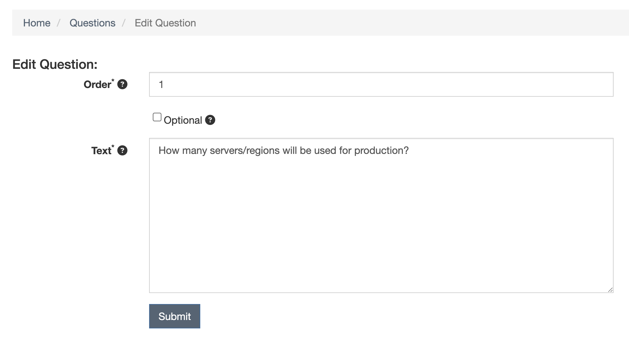The width and height of the screenshot is (629, 338).
Task: Click the slash separator after Home
Action: pos(59,23)
